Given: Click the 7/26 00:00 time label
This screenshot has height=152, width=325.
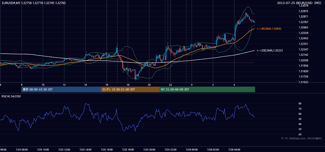Looking at the screenshot, I should click(x=192, y=150).
